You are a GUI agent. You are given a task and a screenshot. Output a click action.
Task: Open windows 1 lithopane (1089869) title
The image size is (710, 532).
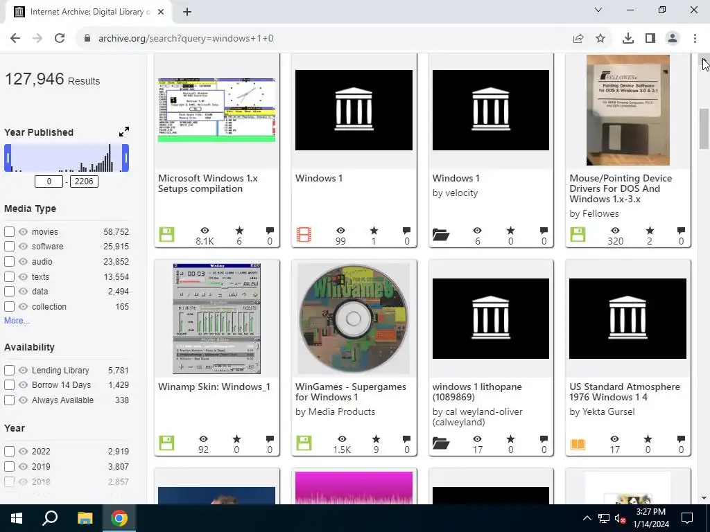477,392
